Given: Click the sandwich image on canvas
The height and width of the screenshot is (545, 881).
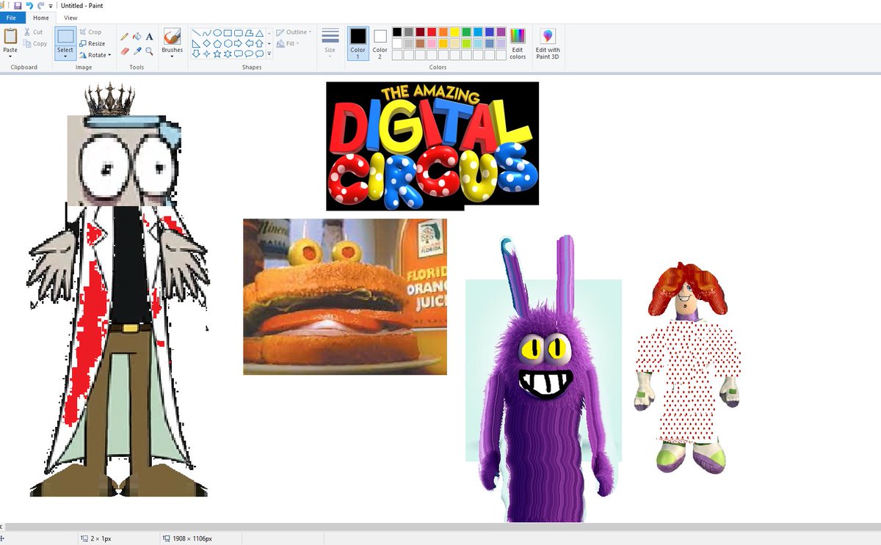Looking at the screenshot, I should pos(345,296).
